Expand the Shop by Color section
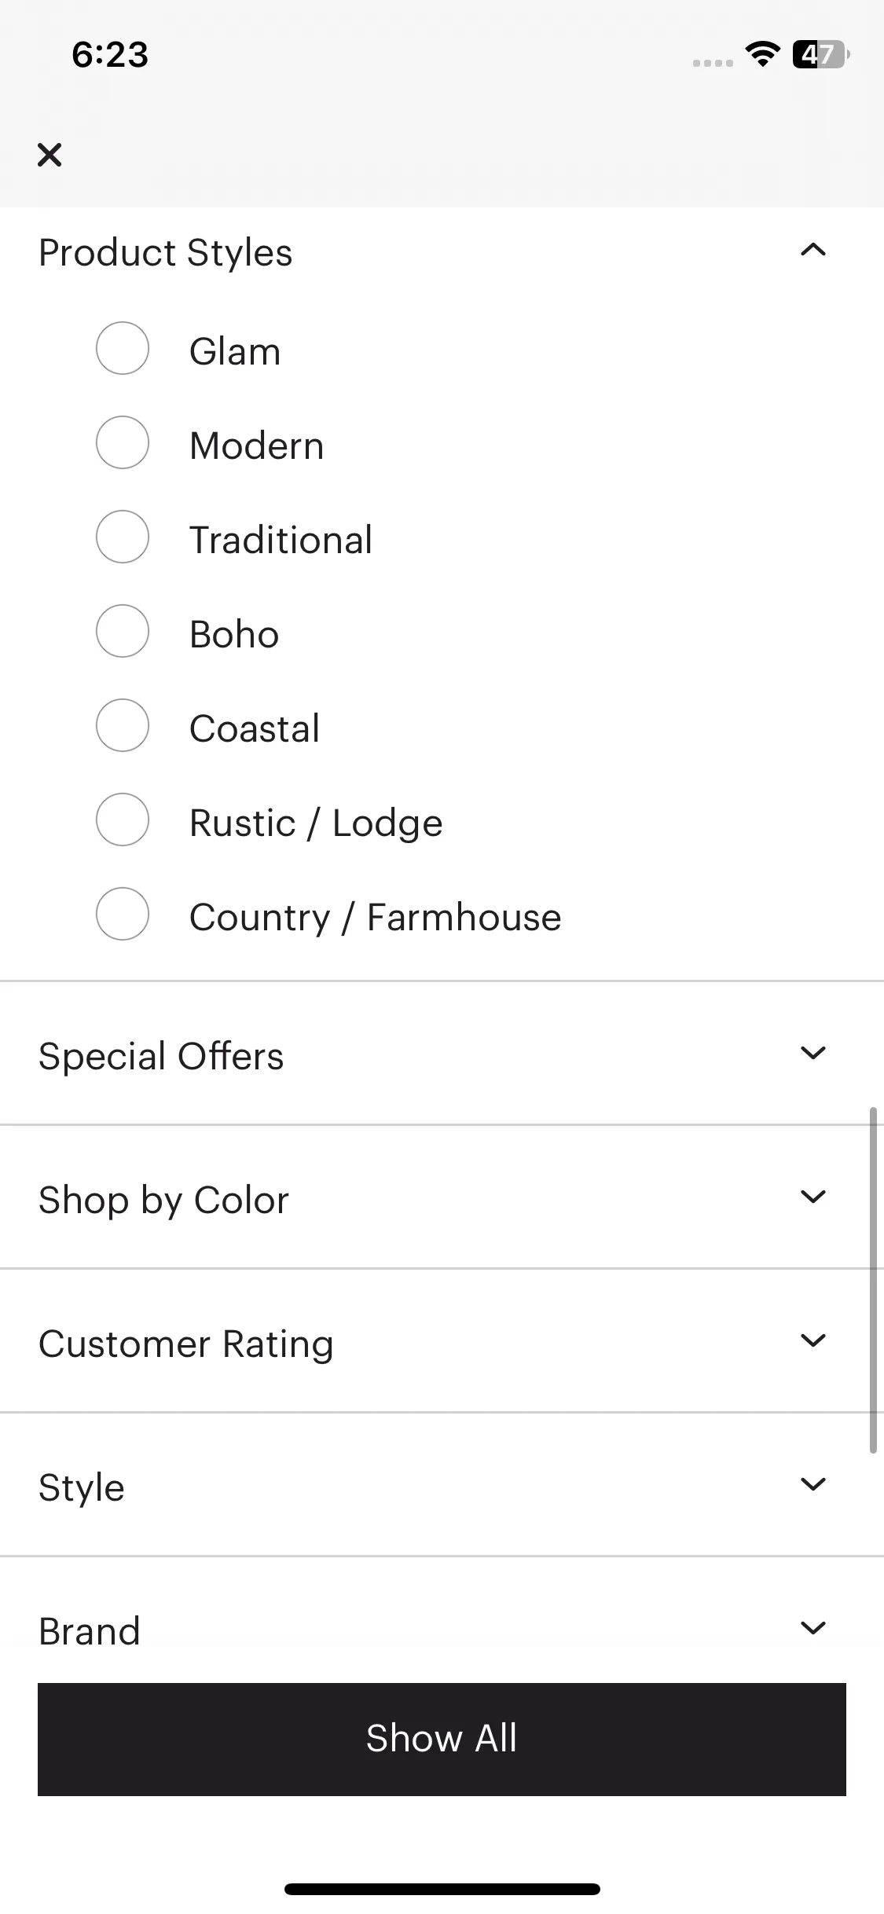Screen dimensions: 884x1914 coord(442,1197)
